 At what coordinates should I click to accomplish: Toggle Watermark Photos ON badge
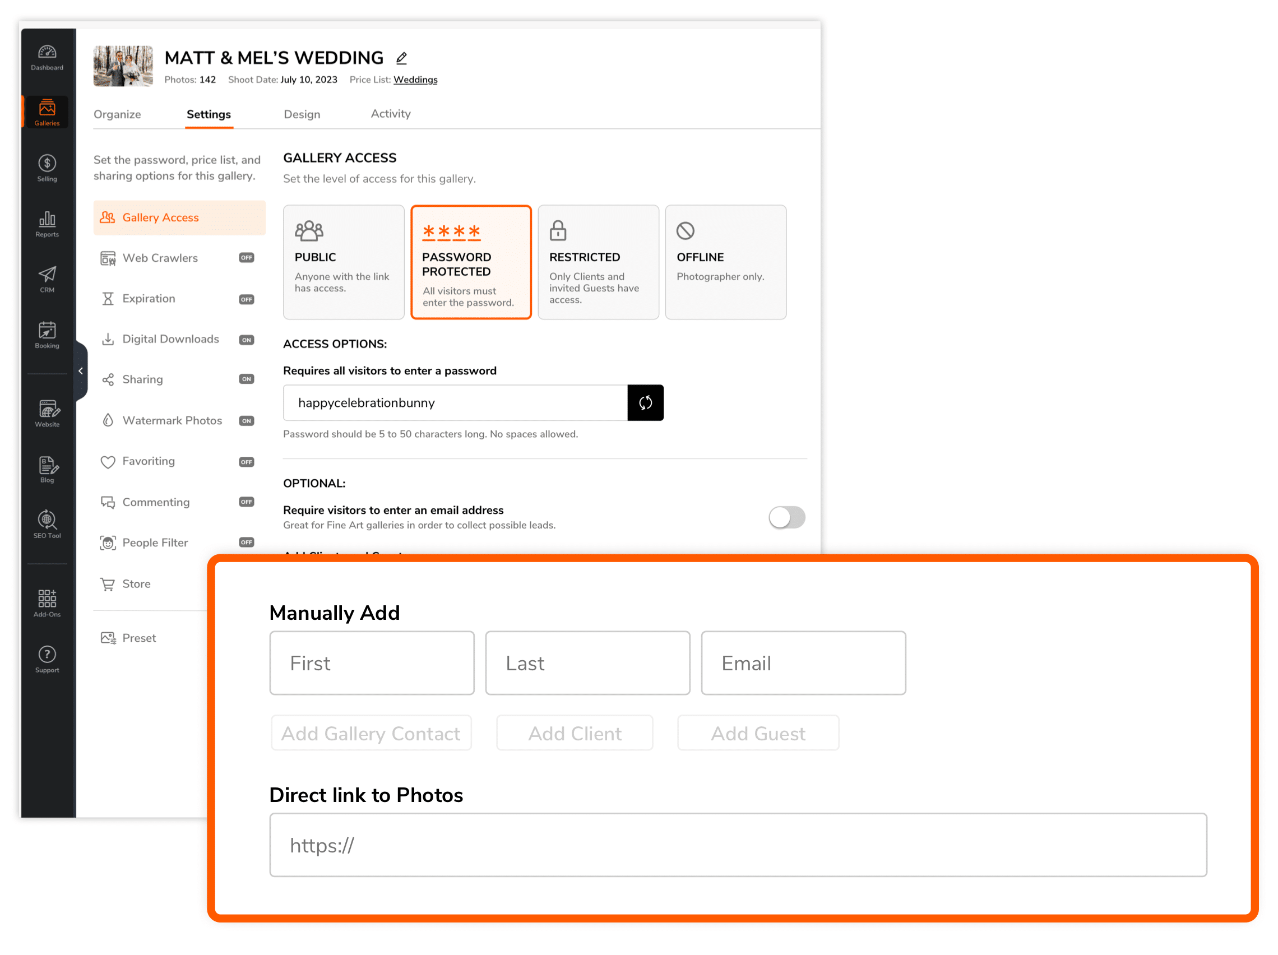tap(247, 420)
